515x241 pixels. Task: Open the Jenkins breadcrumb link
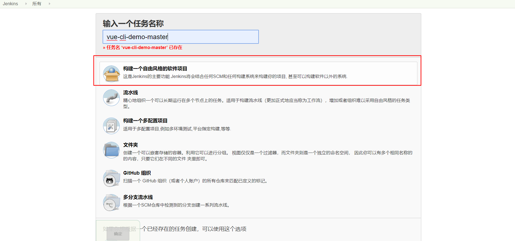[x=10, y=4]
